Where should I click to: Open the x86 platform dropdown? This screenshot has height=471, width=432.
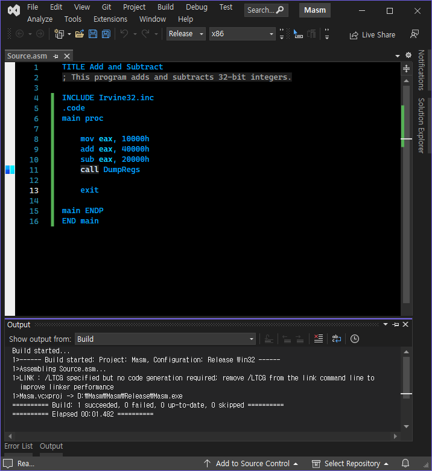(x=243, y=34)
